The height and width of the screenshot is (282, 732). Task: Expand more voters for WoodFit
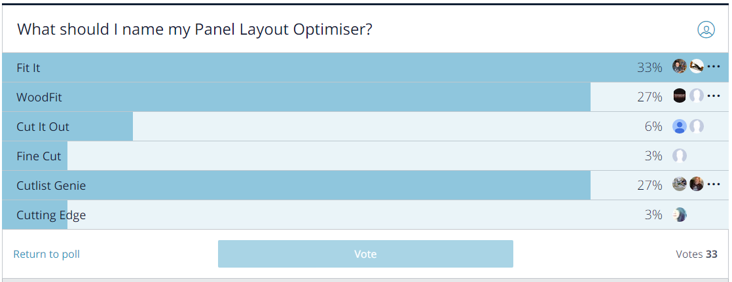coord(713,96)
